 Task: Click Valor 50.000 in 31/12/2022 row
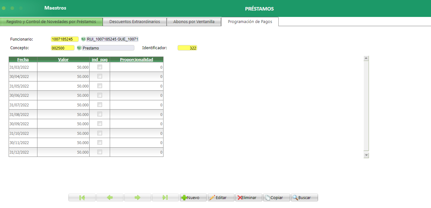[63, 152]
